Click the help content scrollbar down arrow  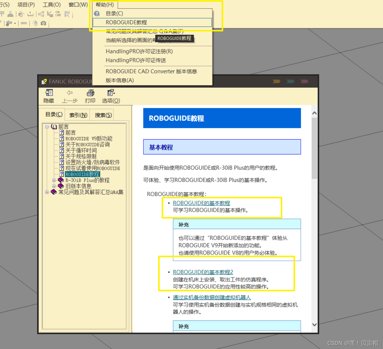(314, 325)
